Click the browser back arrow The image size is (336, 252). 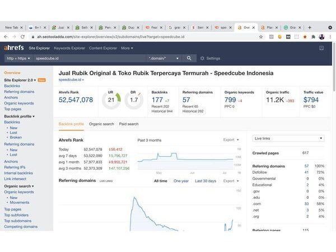pos(7,37)
